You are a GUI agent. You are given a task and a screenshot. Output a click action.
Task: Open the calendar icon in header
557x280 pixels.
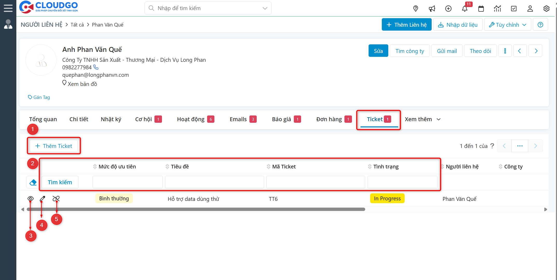coord(481,9)
